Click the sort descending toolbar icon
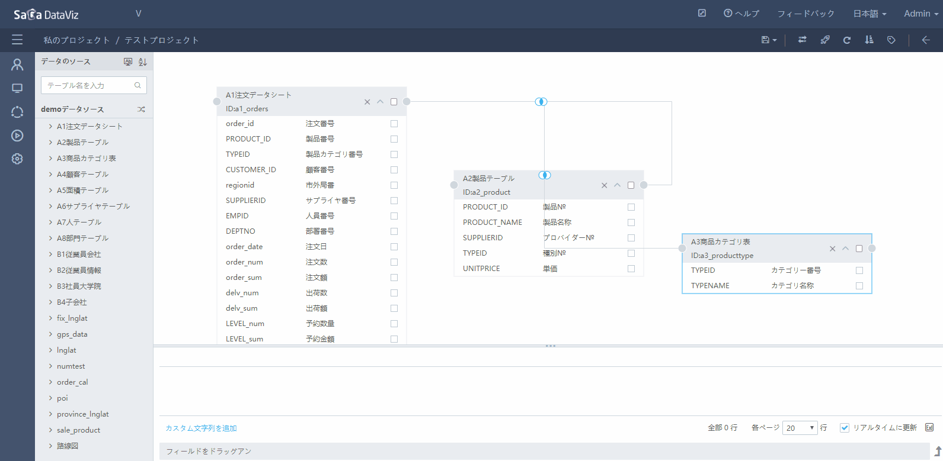Viewport: 943px width, 461px height. pos(869,40)
